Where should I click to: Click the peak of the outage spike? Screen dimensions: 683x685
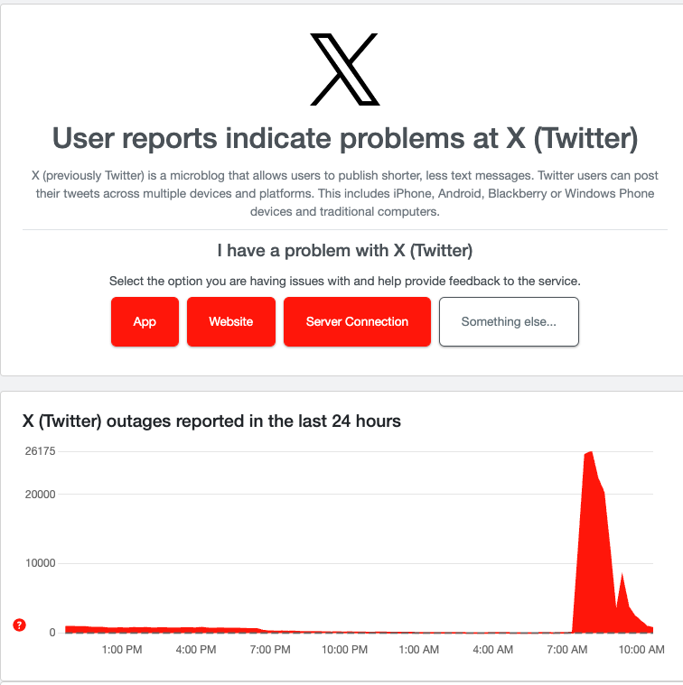coord(591,452)
